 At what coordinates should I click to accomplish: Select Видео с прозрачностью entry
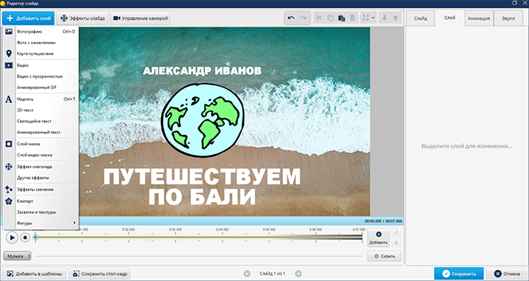pos(40,76)
